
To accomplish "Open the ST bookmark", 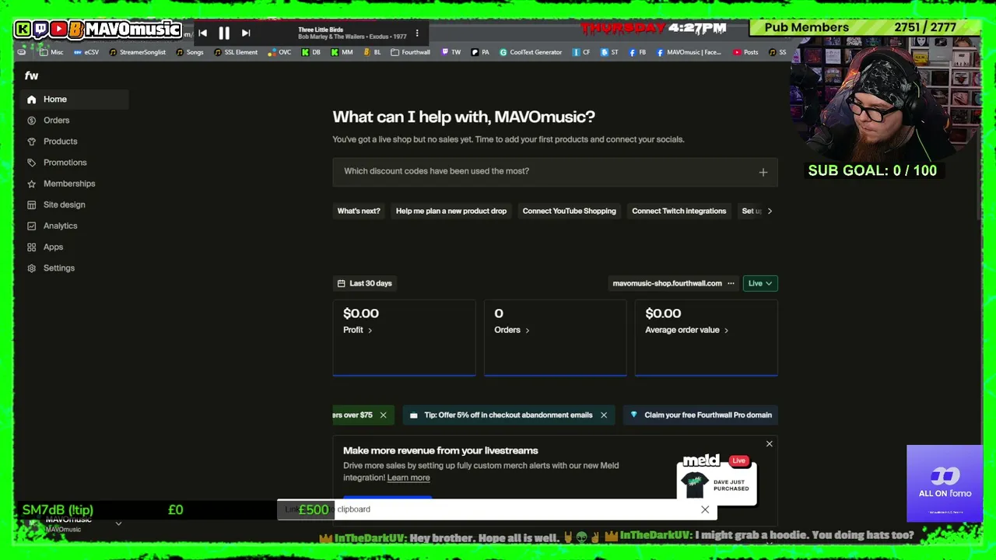I will point(610,52).
